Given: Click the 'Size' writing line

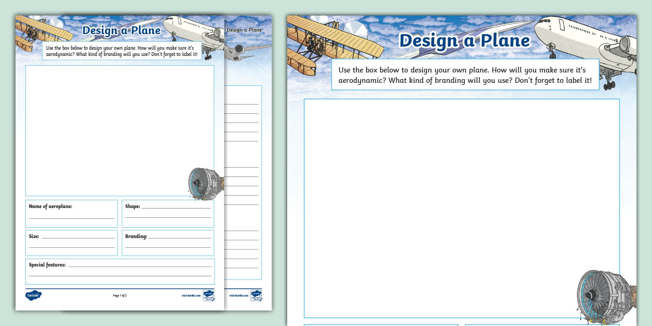Looking at the screenshot, I should tap(78, 237).
